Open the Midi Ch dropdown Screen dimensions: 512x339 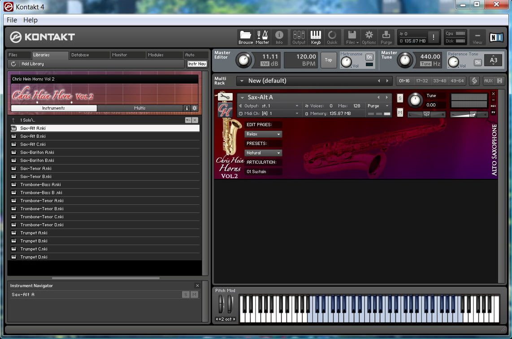(x=269, y=114)
